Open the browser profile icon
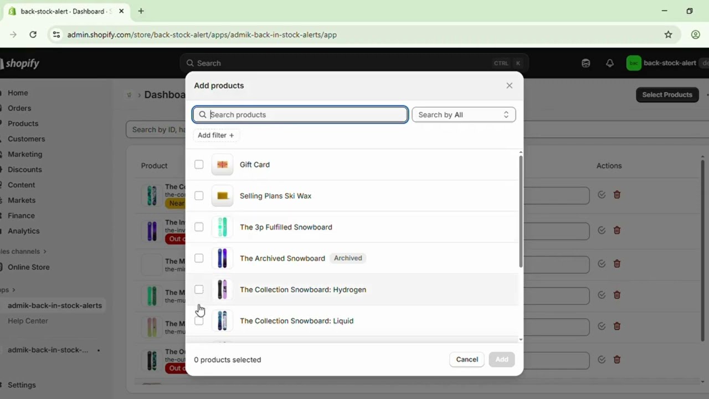This screenshot has width=709, height=399. pyautogui.click(x=696, y=34)
